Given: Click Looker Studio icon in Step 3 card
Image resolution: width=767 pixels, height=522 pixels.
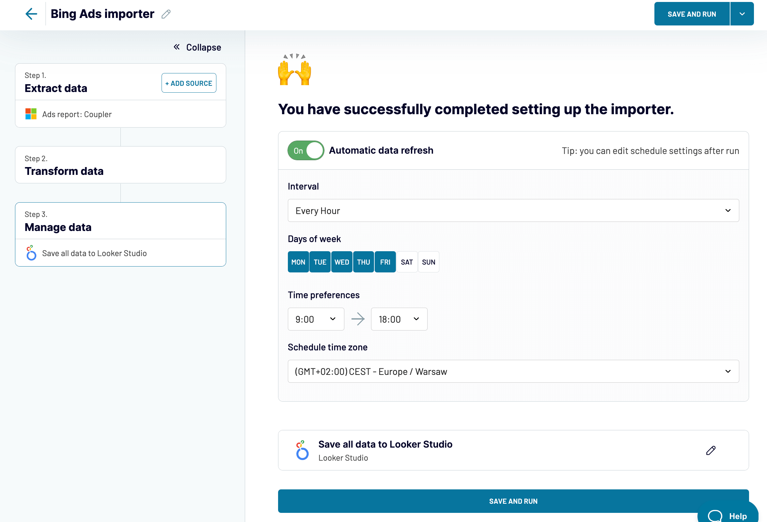Looking at the screenshot, I should point(31,253).
